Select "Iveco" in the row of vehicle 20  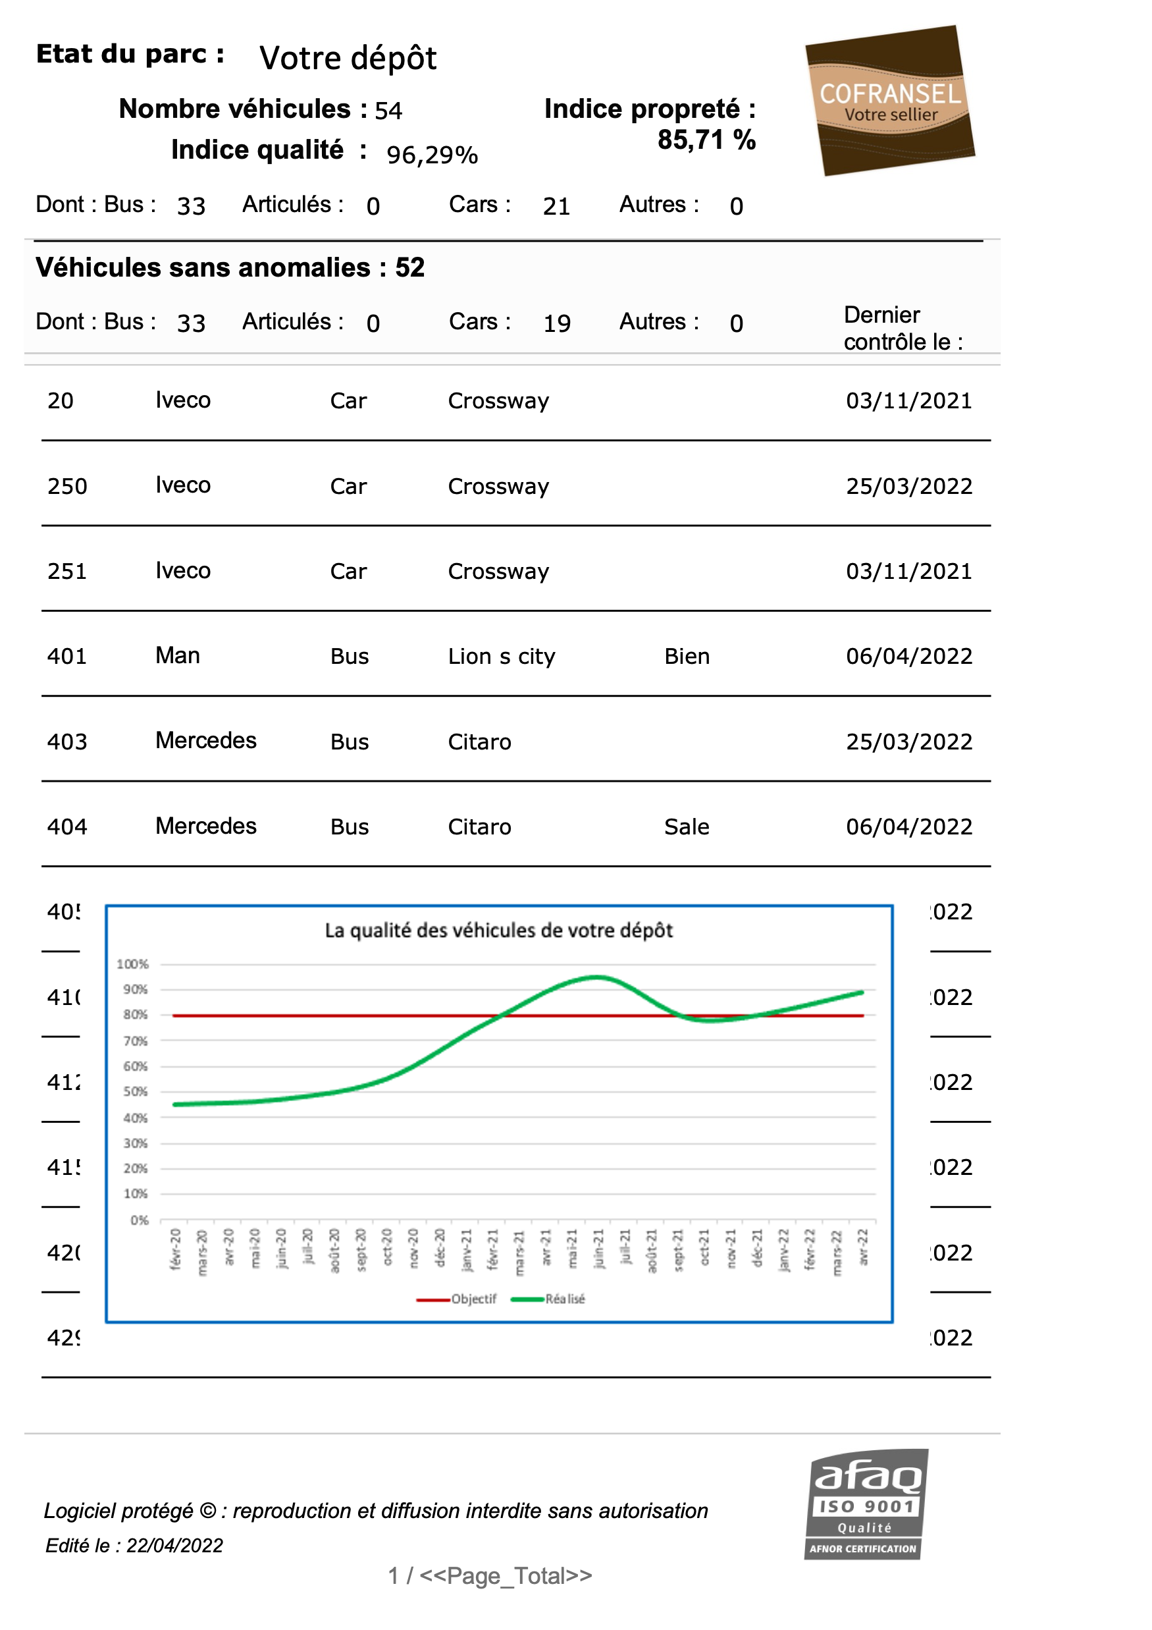pyautogui.click(x=183, y=400)
